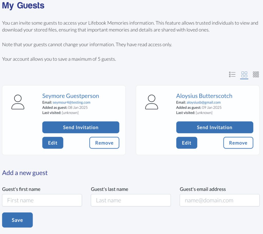Save the new guest

pos(17,220)
